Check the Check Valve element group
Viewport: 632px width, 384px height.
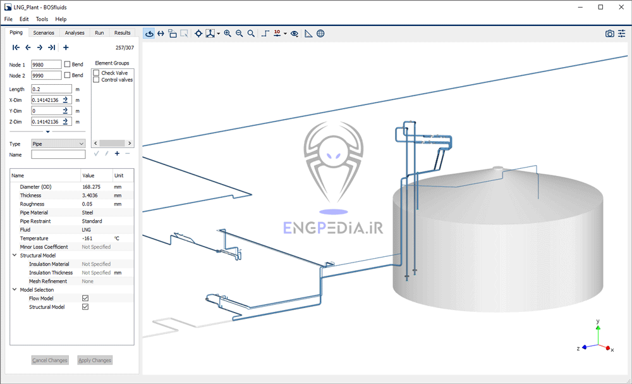(95, 72)
